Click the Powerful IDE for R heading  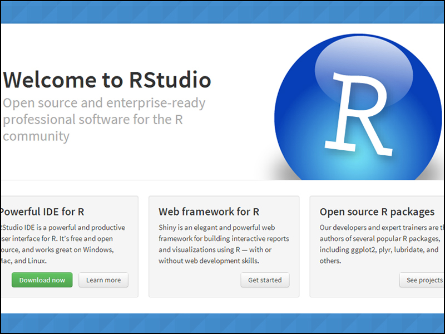pos(42,212)
